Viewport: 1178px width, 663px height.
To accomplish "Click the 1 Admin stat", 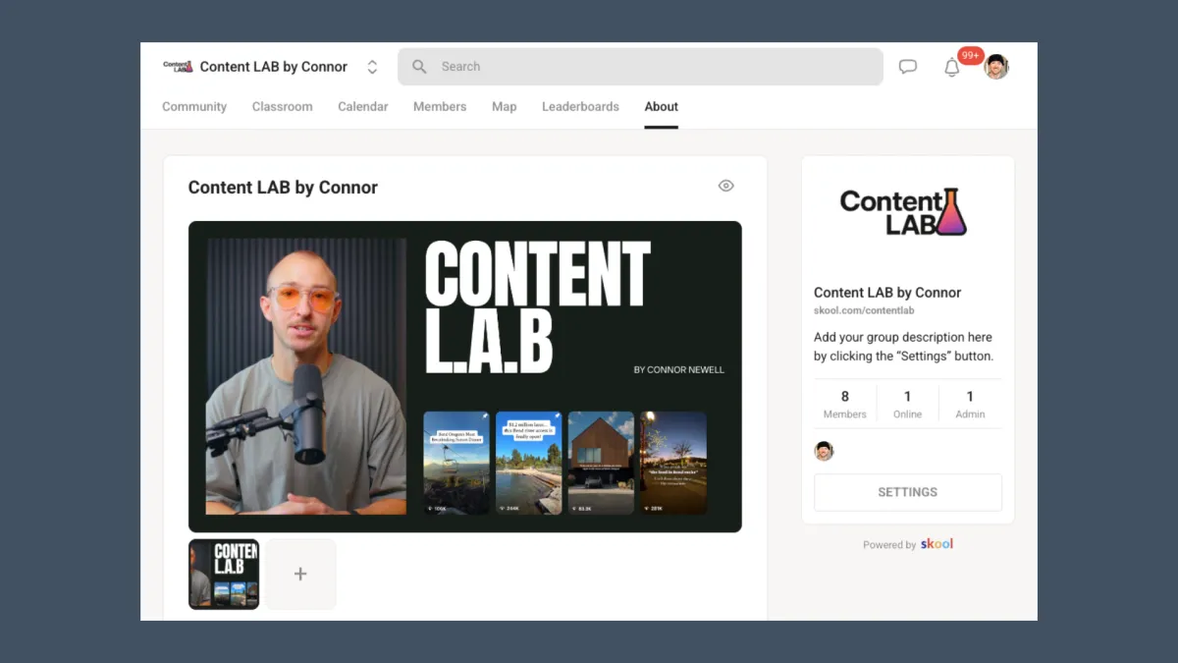I will [970, 404].
